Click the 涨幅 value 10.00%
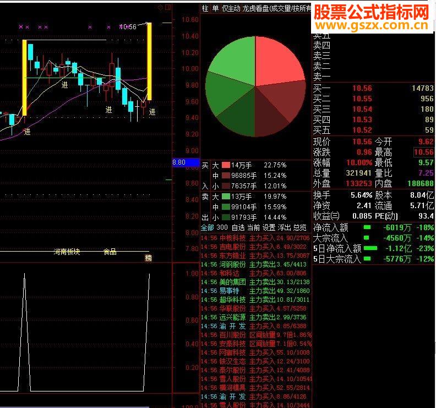 359,162
